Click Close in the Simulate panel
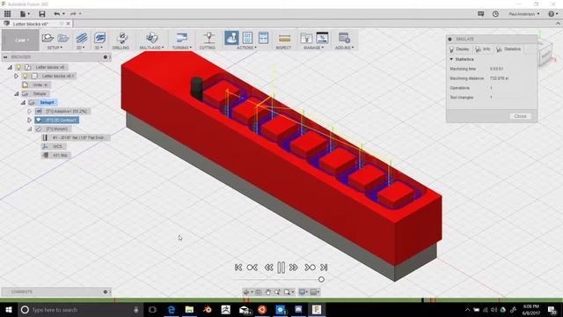 pyautogui.click(x=520, y=116)
